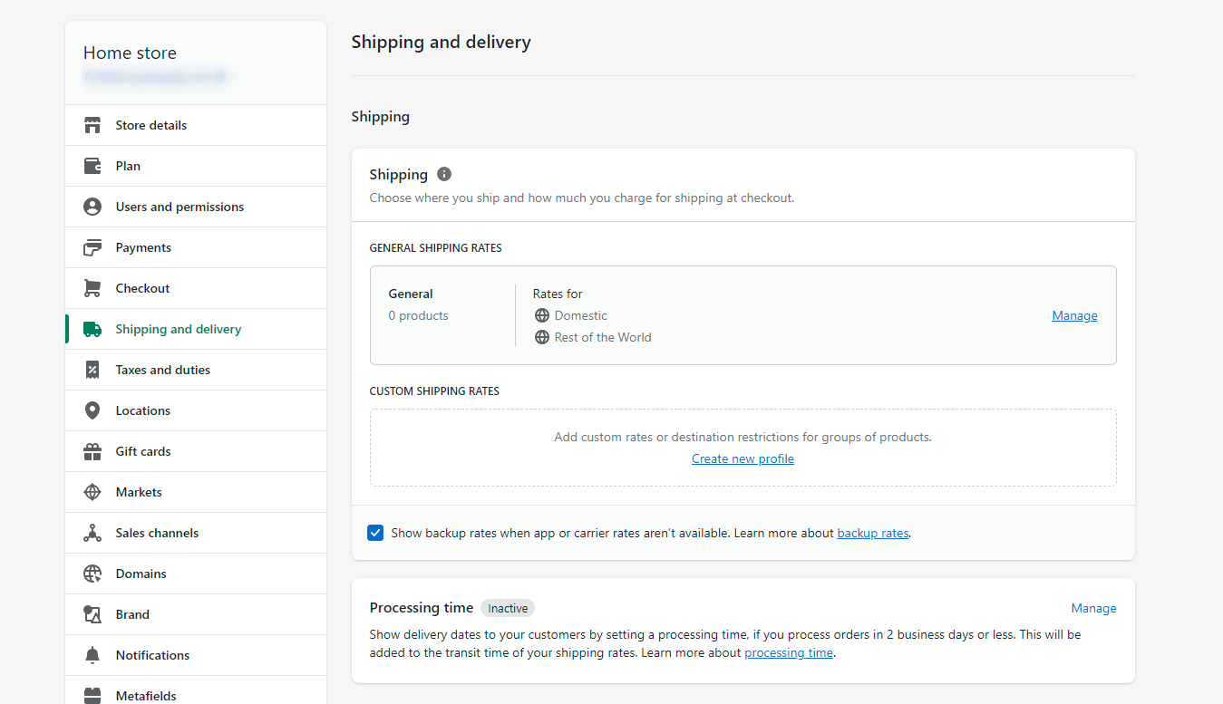Image resolution: width=1223 pixels, height=704 pixels.
Task: Click the Create new profile link
Action: coord(743,458)
